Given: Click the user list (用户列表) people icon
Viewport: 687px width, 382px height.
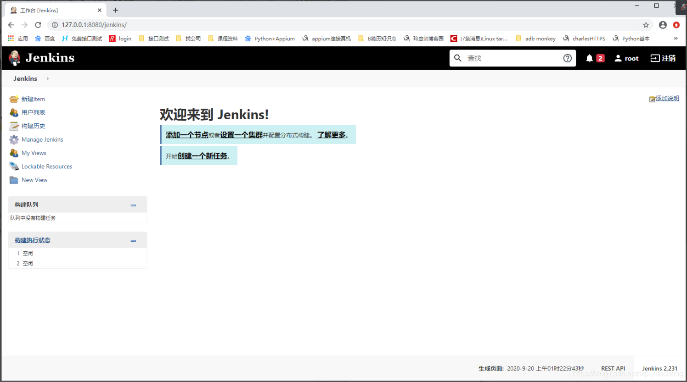Looking at the screenshot, I should 14,112.
